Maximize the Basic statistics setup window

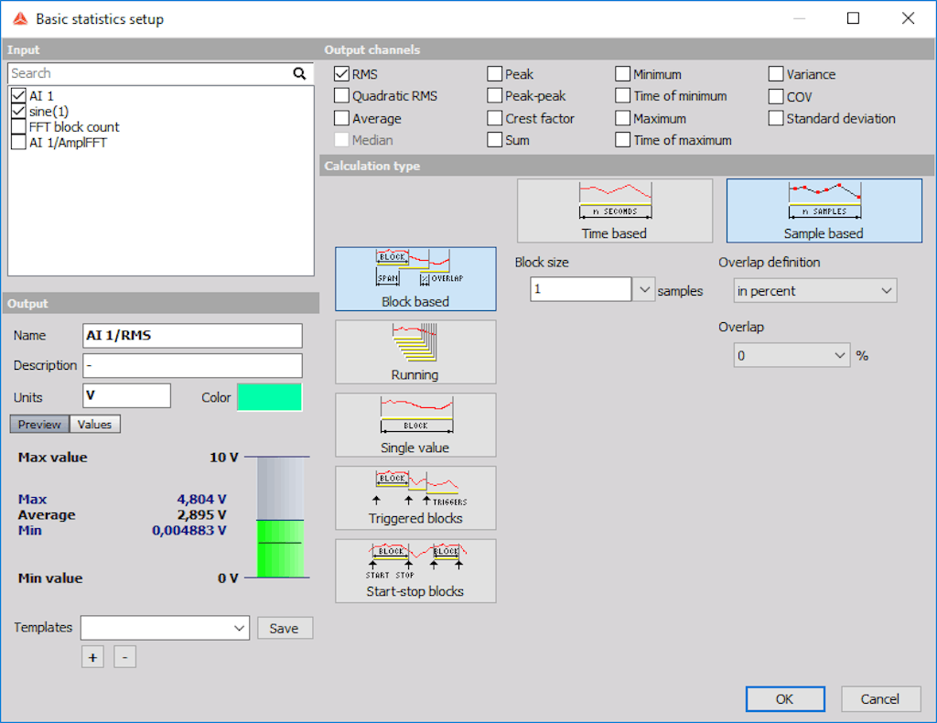tap(854, 18)
